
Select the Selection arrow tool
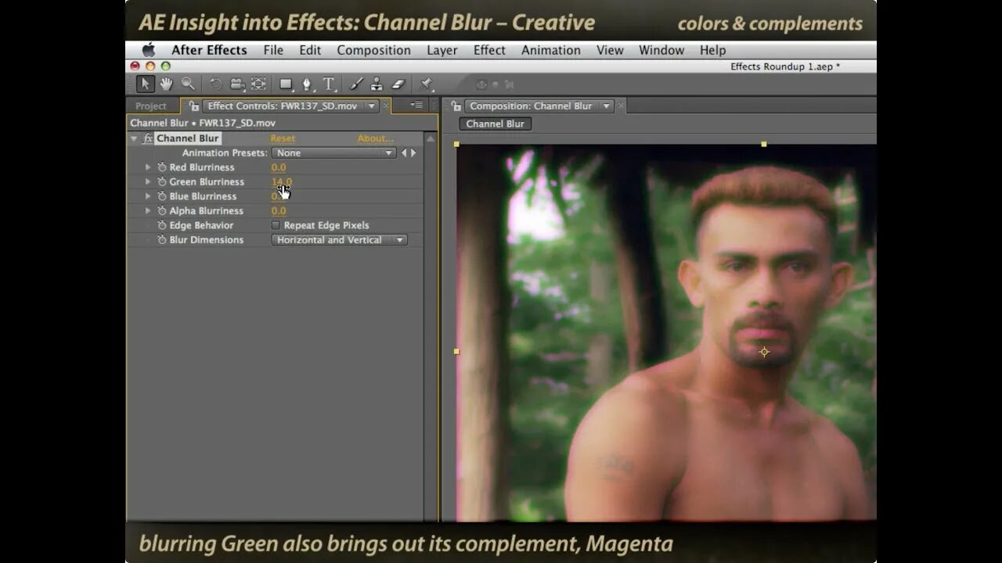145,84
